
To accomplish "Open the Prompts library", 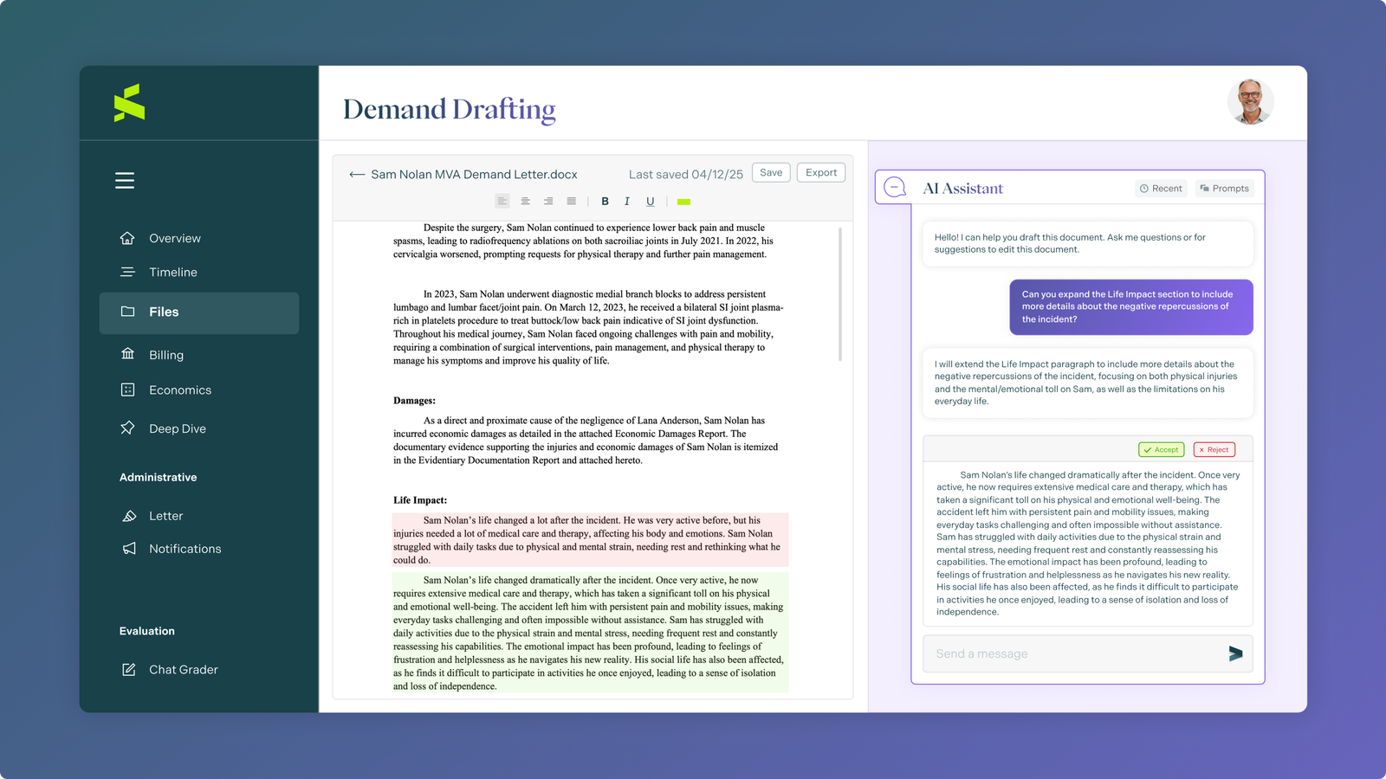I will (1224, 188).
